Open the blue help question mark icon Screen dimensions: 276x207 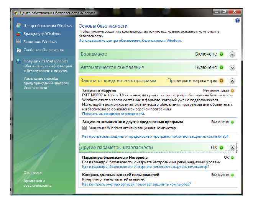coord(237,21)
